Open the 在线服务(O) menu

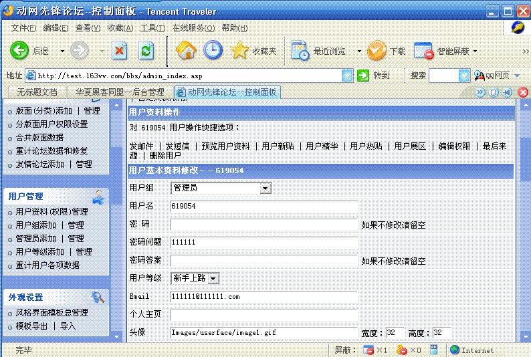pos(193,28)
